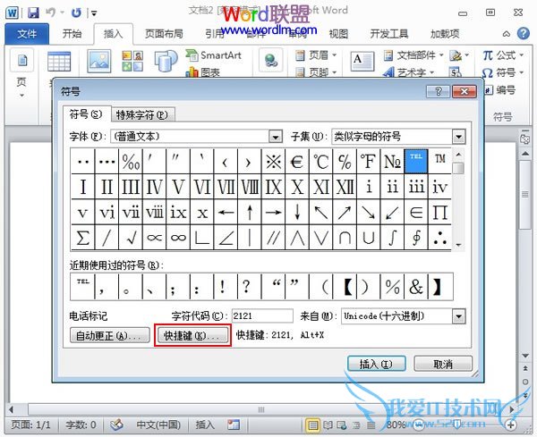Toggle Insert/Overtype mode in status bar
Image resolution: width=537 pixels, height=437 pixels.
(x=205, y=424)
